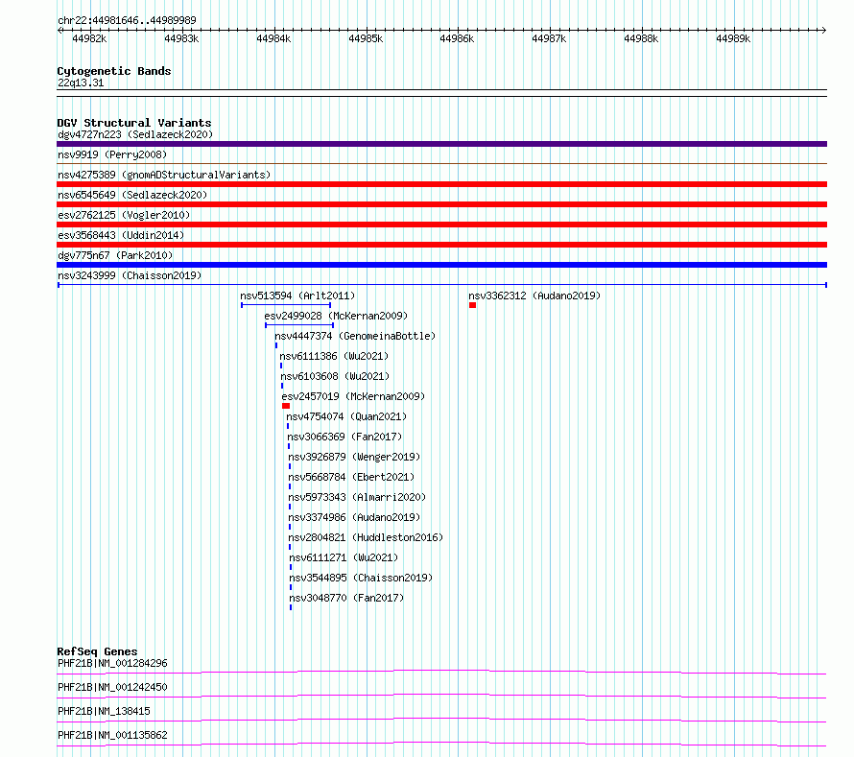Image resolution: width=854 pixels, height=757 pixels.
Task: Open the nsv4754074 (Quan2021) variant
Action: (x=346, y=416)
